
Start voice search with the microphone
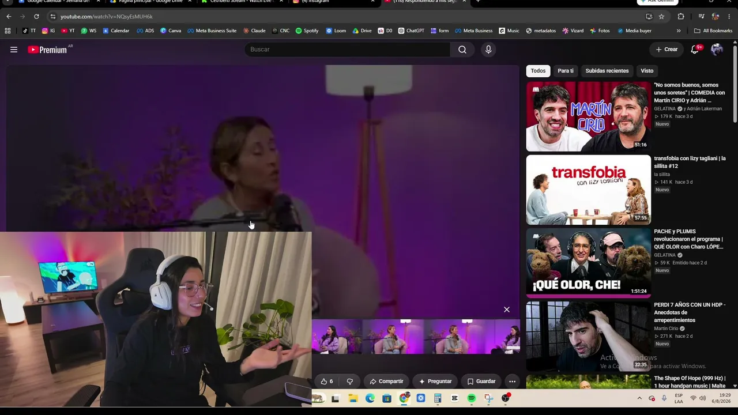pyautogui.click(x=488, y=50)
